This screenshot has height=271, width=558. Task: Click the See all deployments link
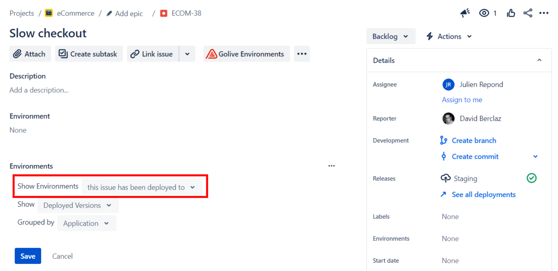point(483,195)
